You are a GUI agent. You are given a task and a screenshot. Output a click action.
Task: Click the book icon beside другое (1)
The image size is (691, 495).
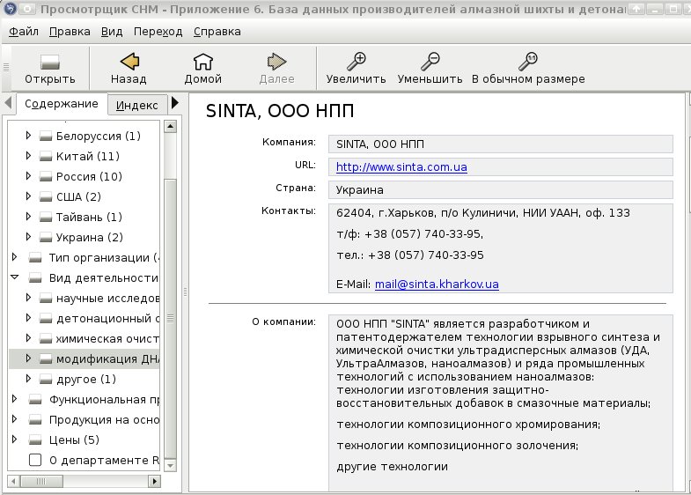pos(46,380)
